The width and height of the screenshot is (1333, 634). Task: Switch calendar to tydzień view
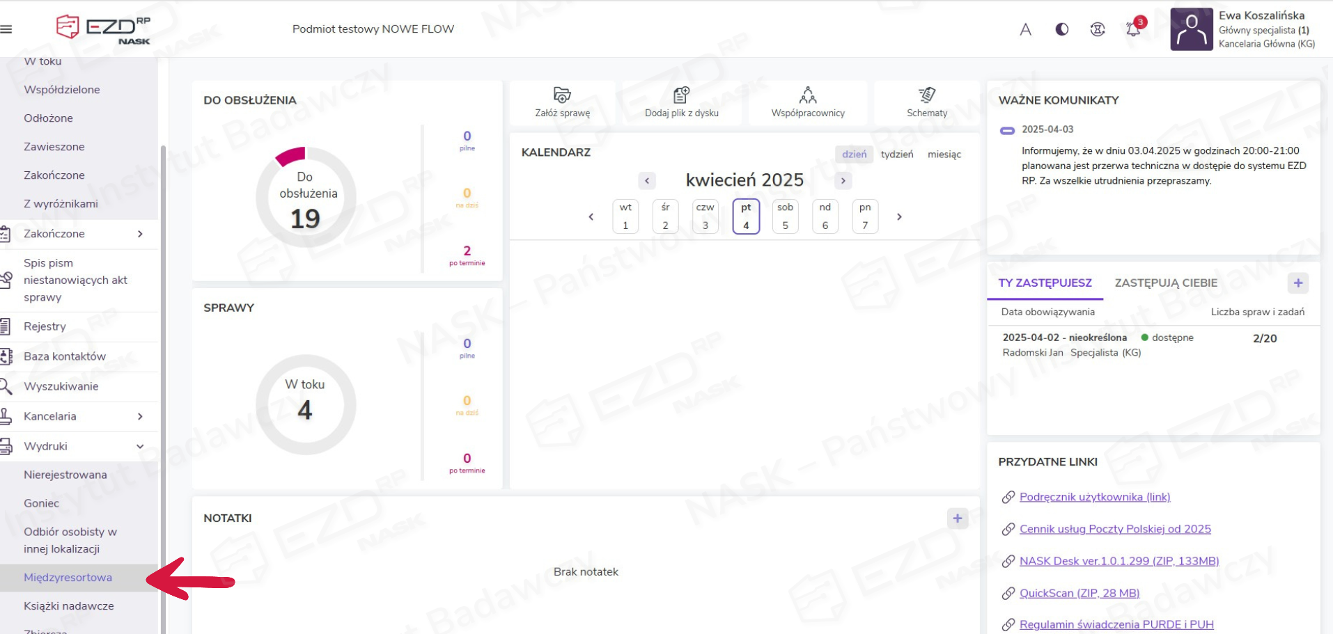(896, 154)
